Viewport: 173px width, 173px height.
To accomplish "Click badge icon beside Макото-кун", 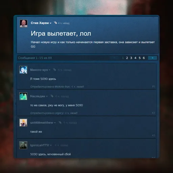I will (54, 70).
